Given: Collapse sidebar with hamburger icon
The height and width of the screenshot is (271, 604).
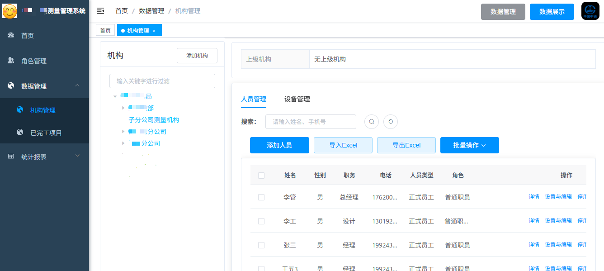Looking at the screenshot, I should click(x=100, y=11).
